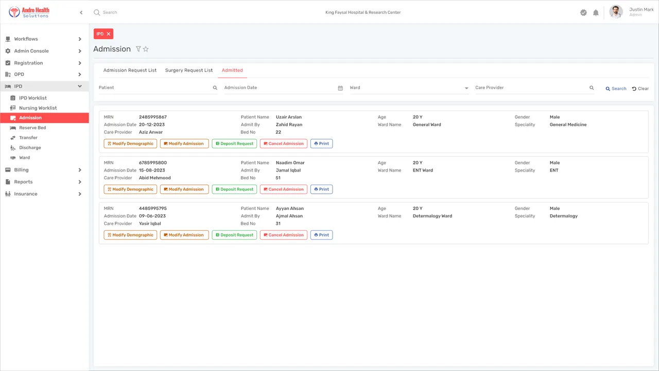Open Nursing Worklist in sidebar

[x=38, y=108]
